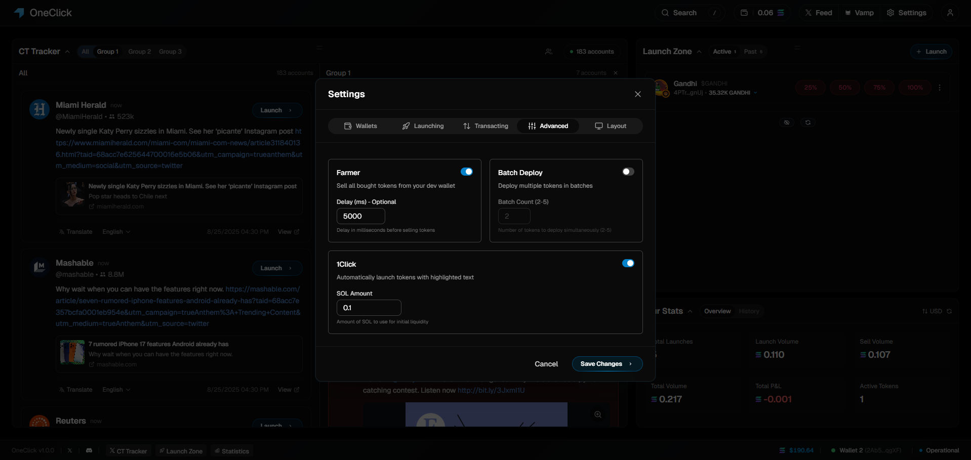Click Save Changes button
The height and width of the screenshot is (460, 971).
tap(607, 364)
